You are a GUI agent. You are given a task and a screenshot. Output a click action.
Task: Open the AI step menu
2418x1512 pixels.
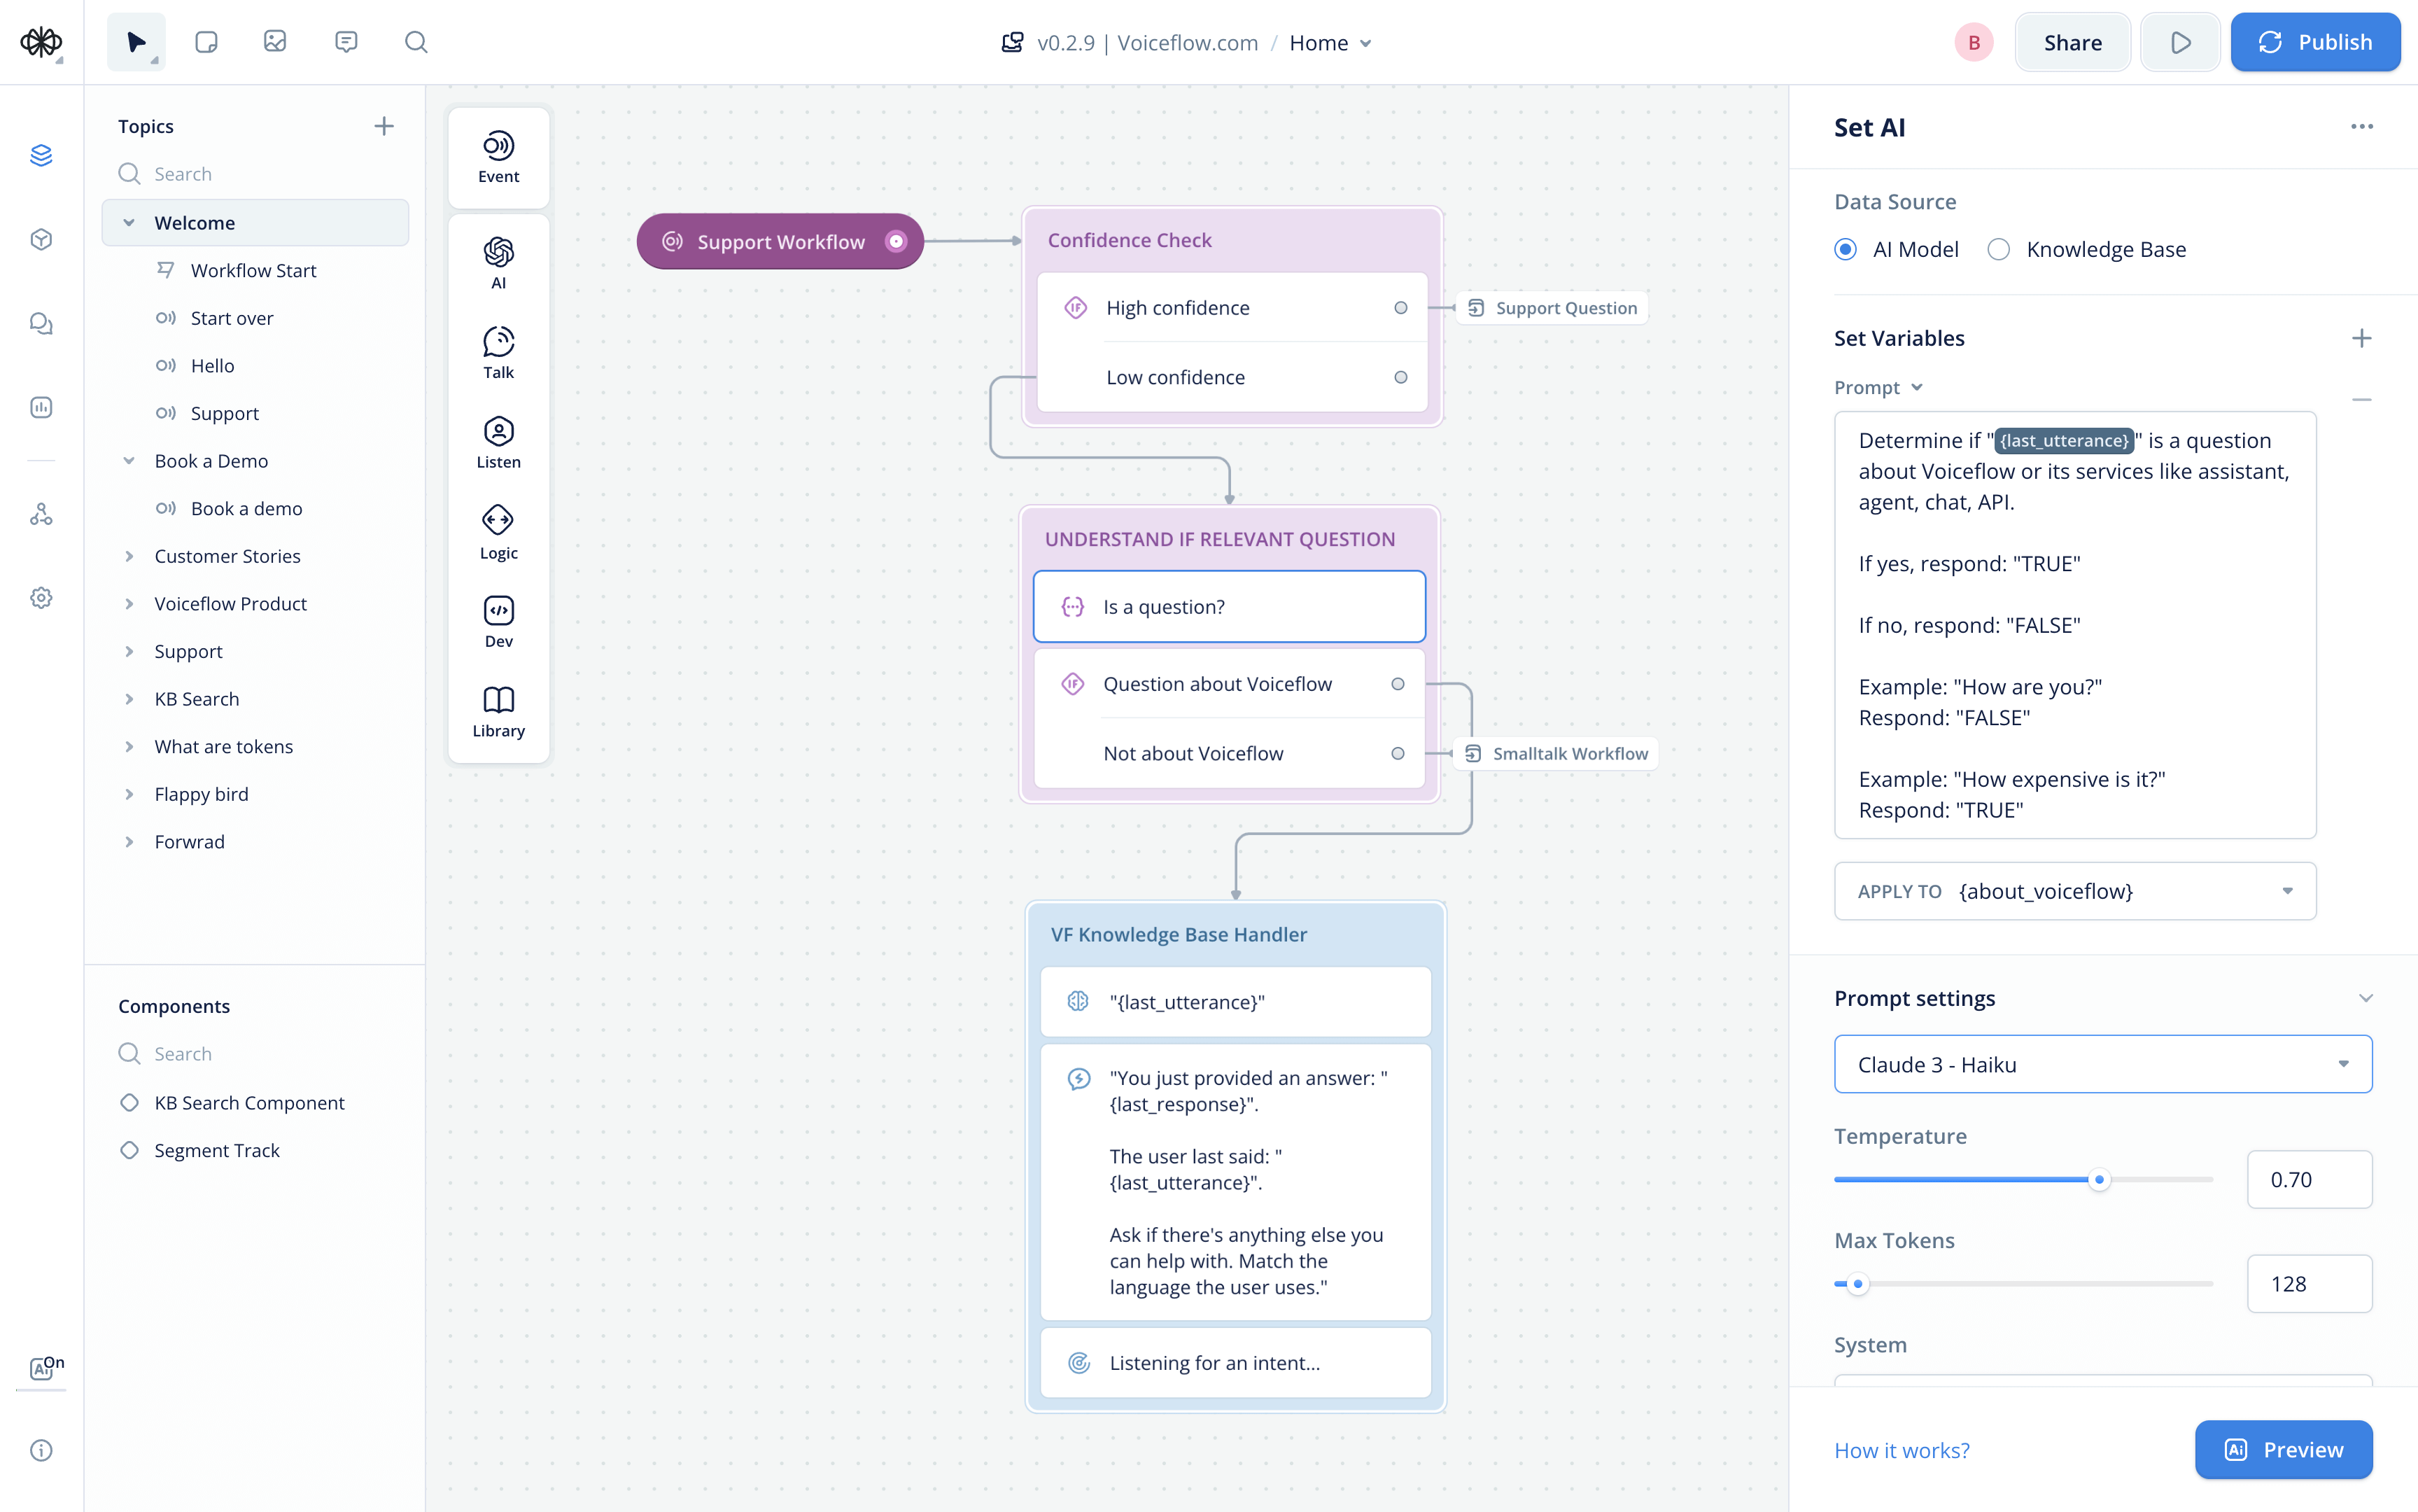pyautogui.click(x=498, y=263)
